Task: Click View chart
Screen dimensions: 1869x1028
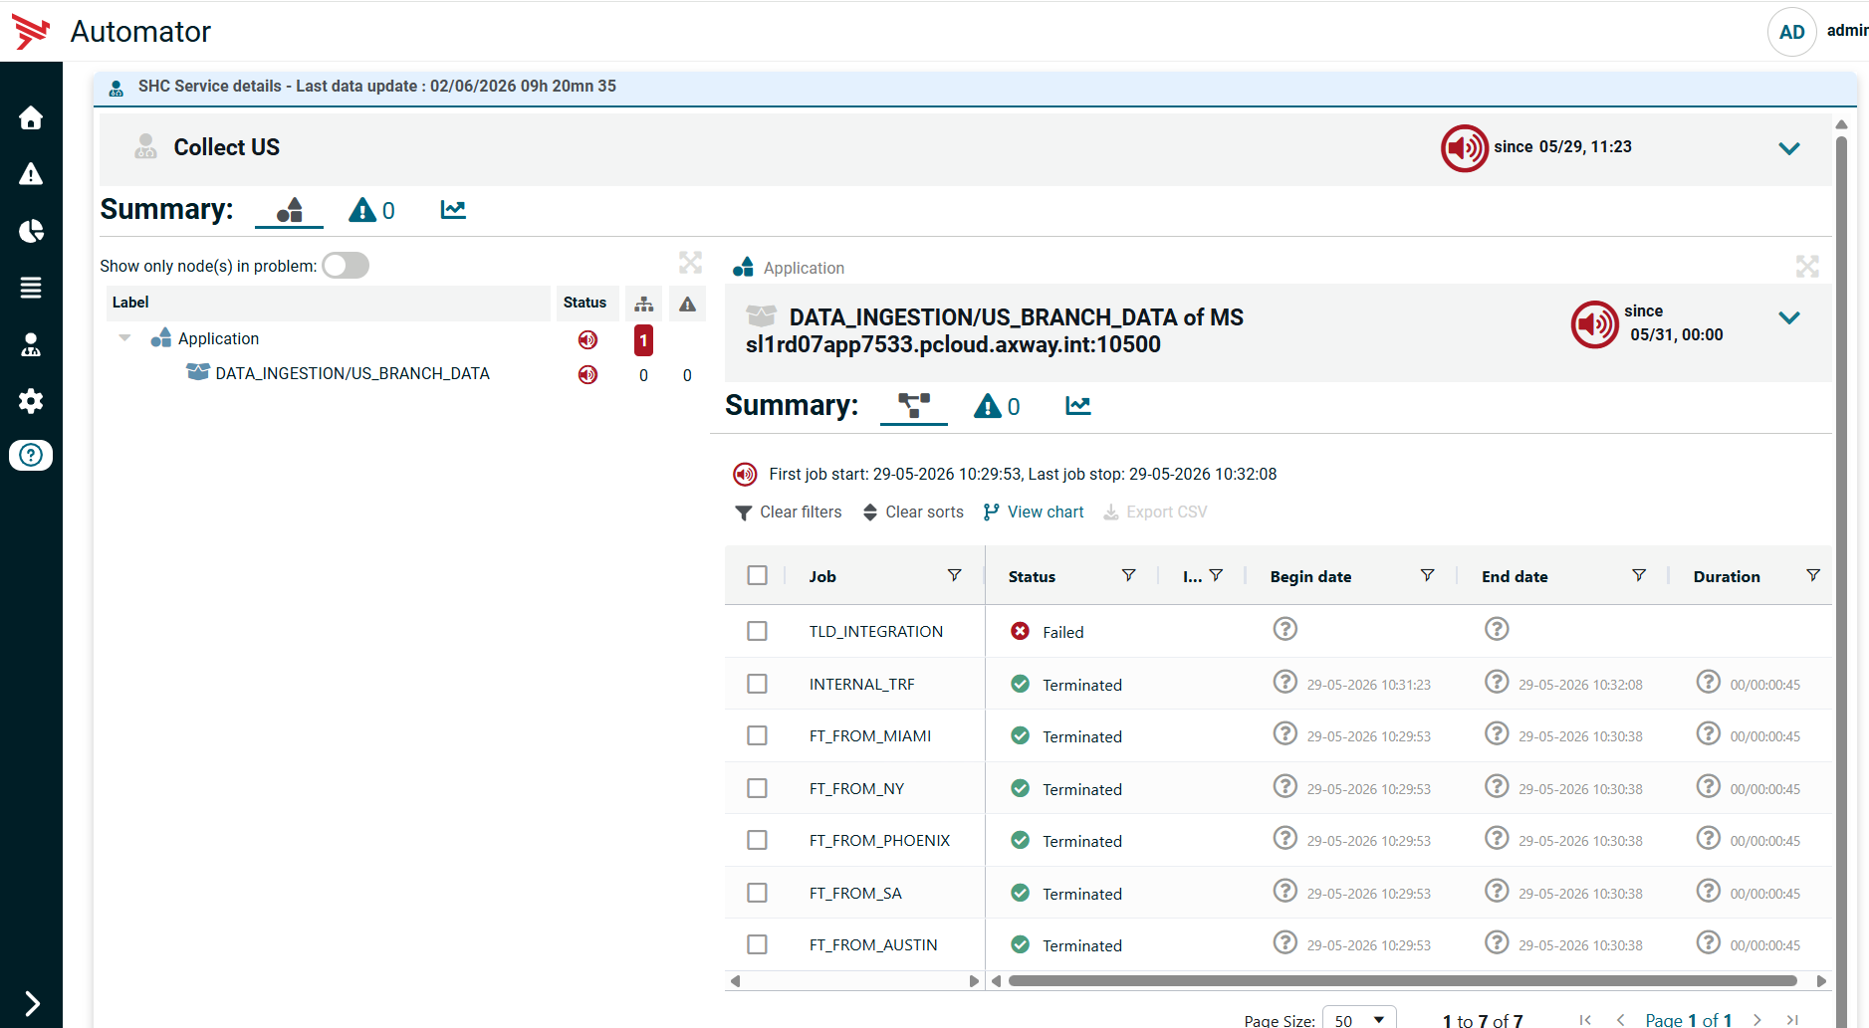Action: (1034, 512)
